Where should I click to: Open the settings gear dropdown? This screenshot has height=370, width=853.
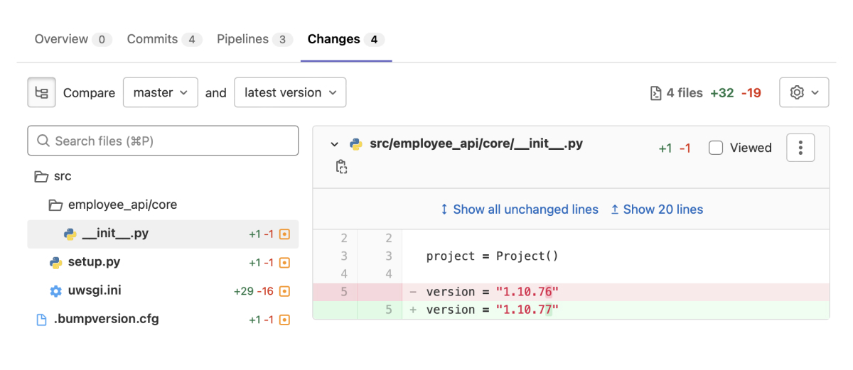804,93
